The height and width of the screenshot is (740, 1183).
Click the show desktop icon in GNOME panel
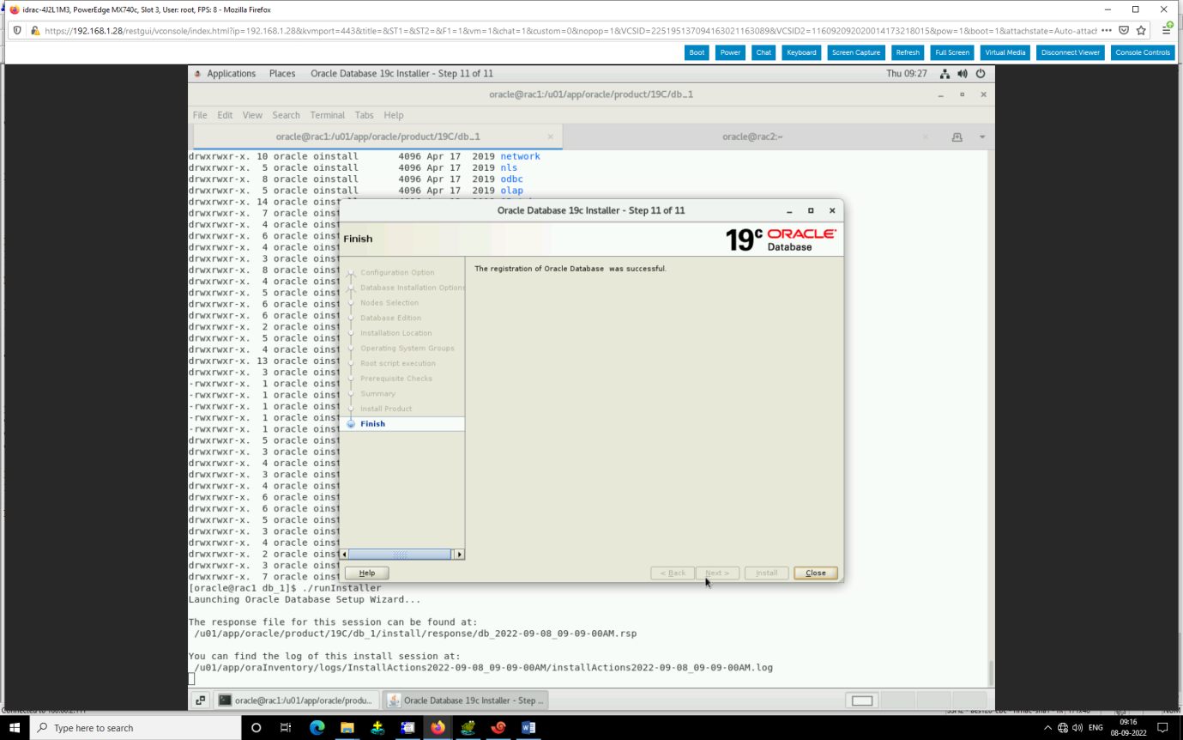click(199, 701)
